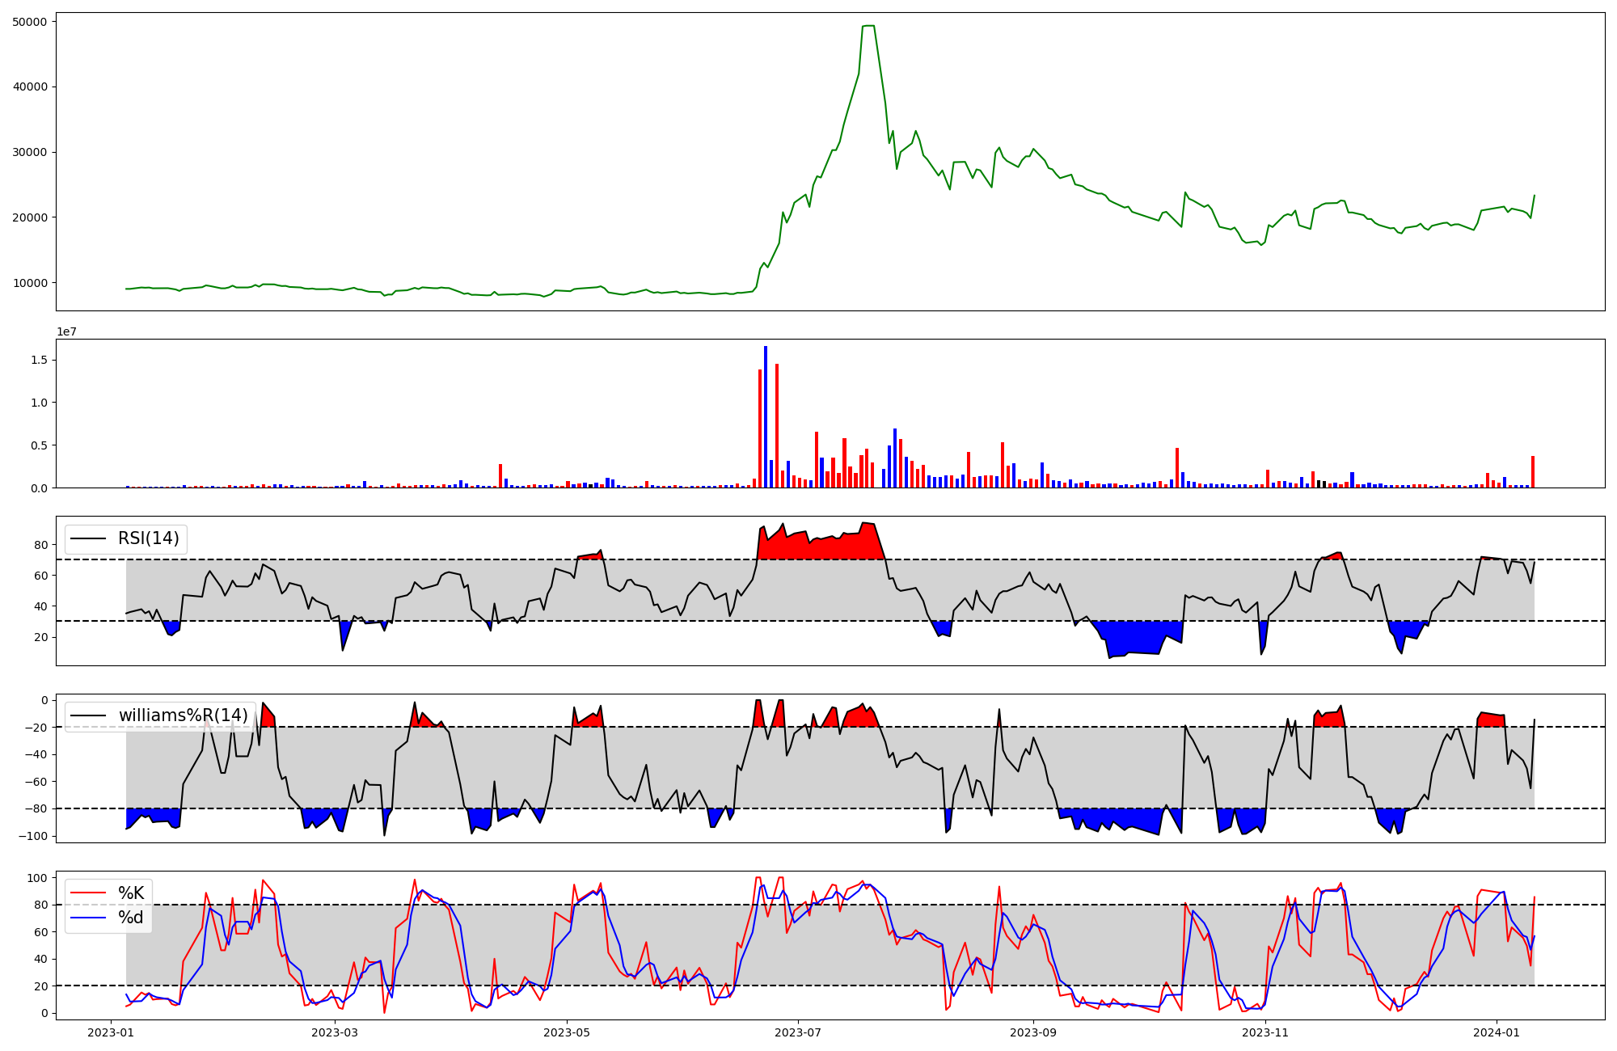Click the -100 label on Williams axis
Viewport: 1617px width, 1051px height.
33,836
